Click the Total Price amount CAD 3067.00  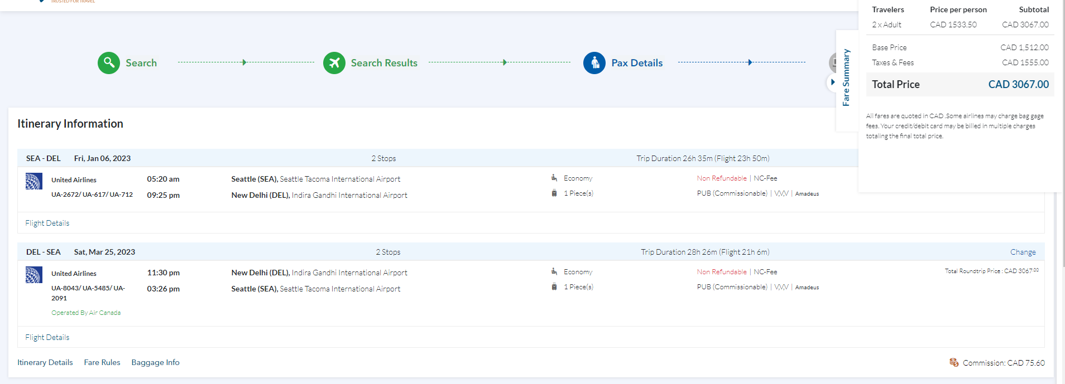[1018, 84]
